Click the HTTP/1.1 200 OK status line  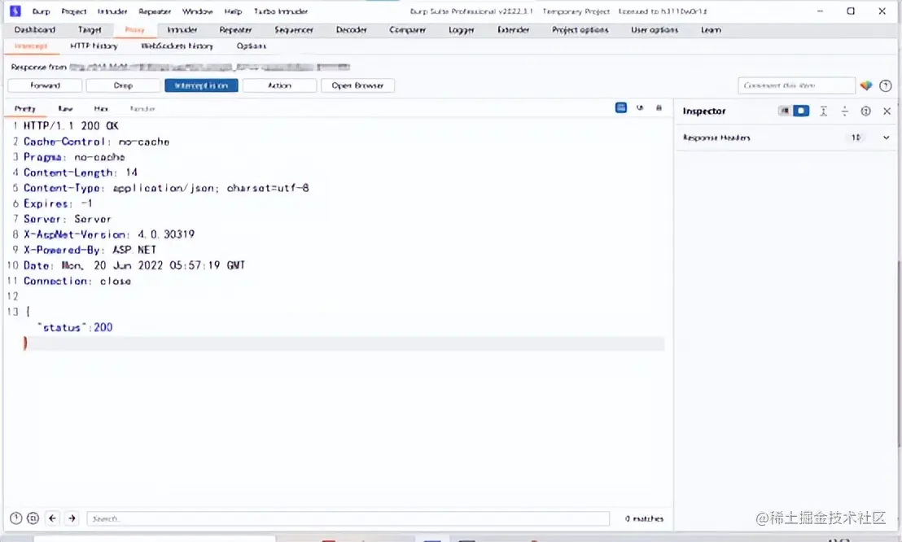71,125
